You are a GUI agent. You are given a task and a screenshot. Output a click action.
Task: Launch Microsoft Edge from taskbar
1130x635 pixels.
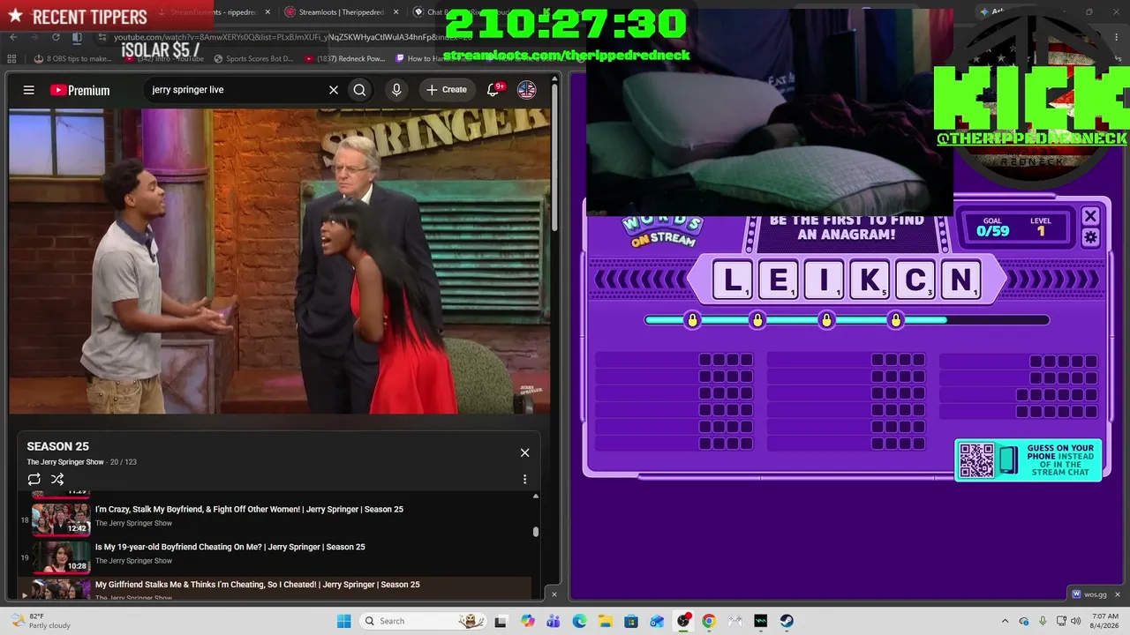(x=579, y=621)
